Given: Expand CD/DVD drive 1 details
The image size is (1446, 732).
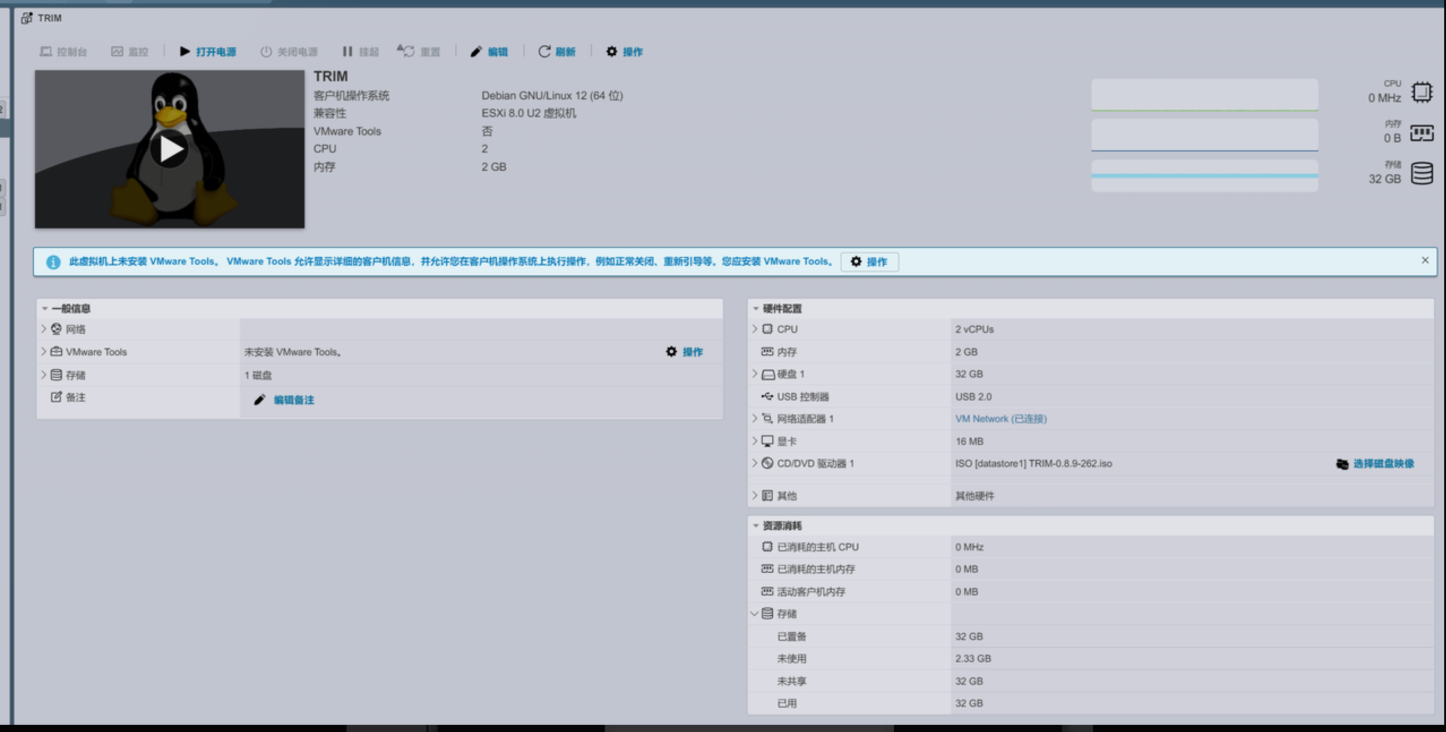Looking at the screenshot, I should (x=754, y=463).
